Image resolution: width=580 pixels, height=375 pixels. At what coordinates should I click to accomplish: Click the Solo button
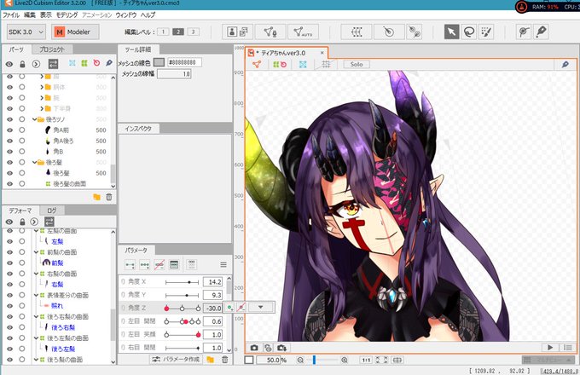pos(357,64)
